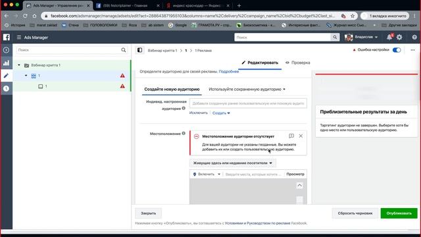The height and width of the screenshot is (237, 421).
Task: Close the Ads Manager browser tab
Action: click(x=88, y=5)
